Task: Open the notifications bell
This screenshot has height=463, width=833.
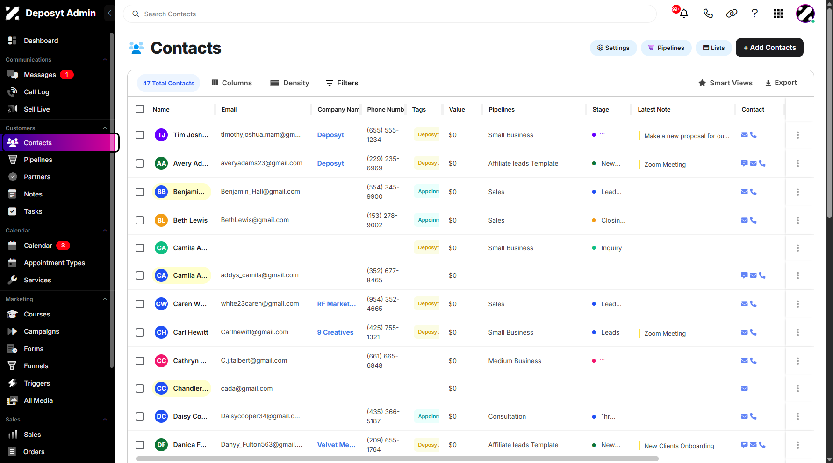Action: pyautogui.click(x=683, y=14)
